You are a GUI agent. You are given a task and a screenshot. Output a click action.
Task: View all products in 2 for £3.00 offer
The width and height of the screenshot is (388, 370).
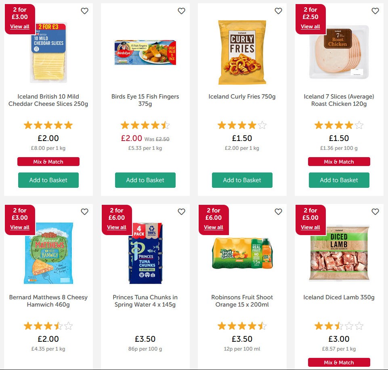pos(19,26)
